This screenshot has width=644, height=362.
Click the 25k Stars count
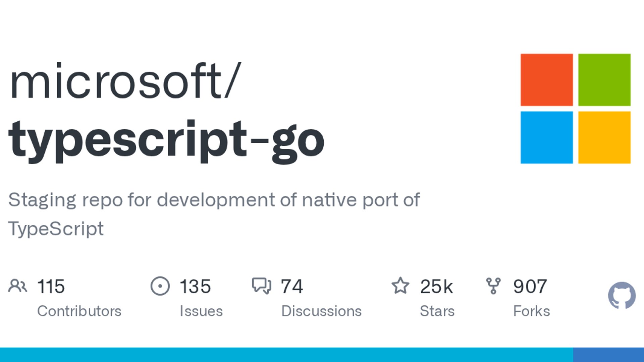436,287
